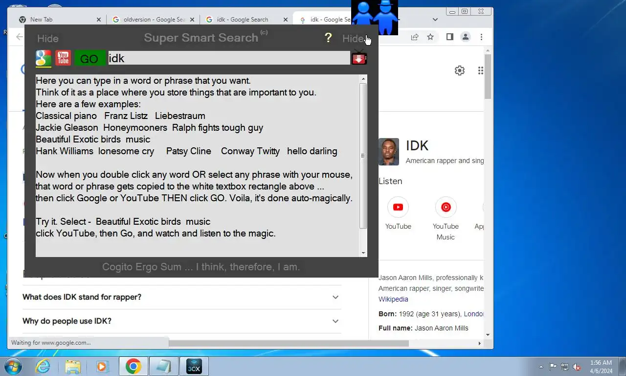This screenshot has width=626, height=376.
Task: Click notepad-like app taskbar icon
Action: [164, 366]
